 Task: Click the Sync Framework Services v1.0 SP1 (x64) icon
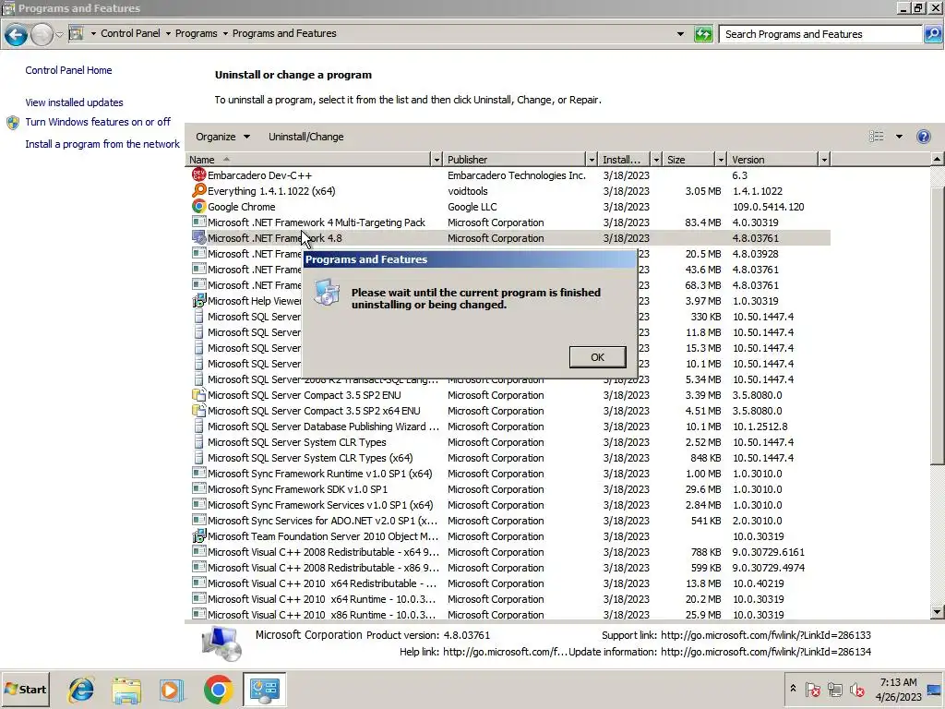(199, 505)
